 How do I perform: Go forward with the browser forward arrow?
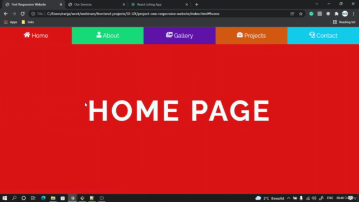click(14, 13)
